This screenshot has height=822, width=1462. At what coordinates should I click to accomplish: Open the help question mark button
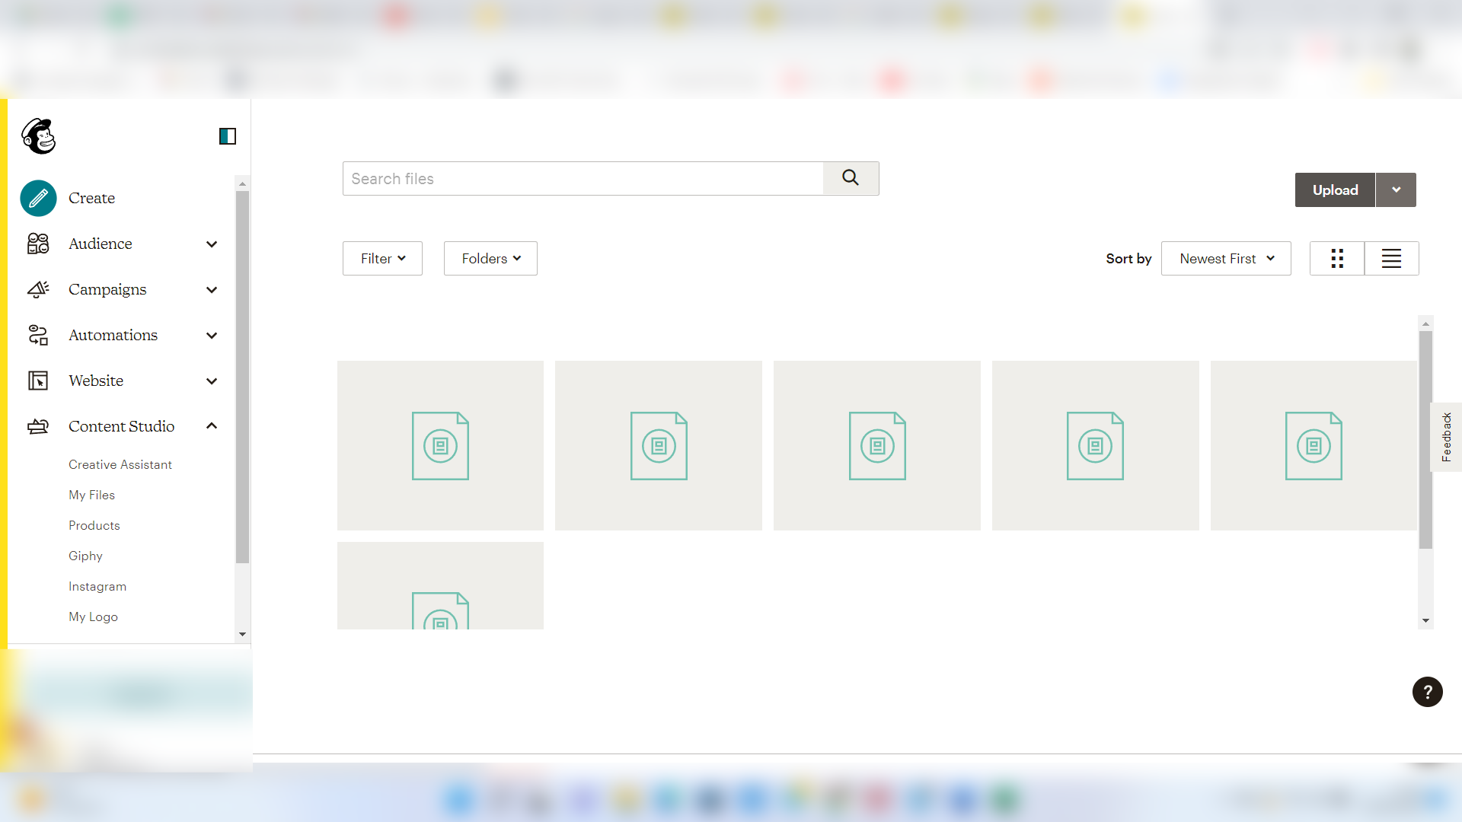[1427, 692]
